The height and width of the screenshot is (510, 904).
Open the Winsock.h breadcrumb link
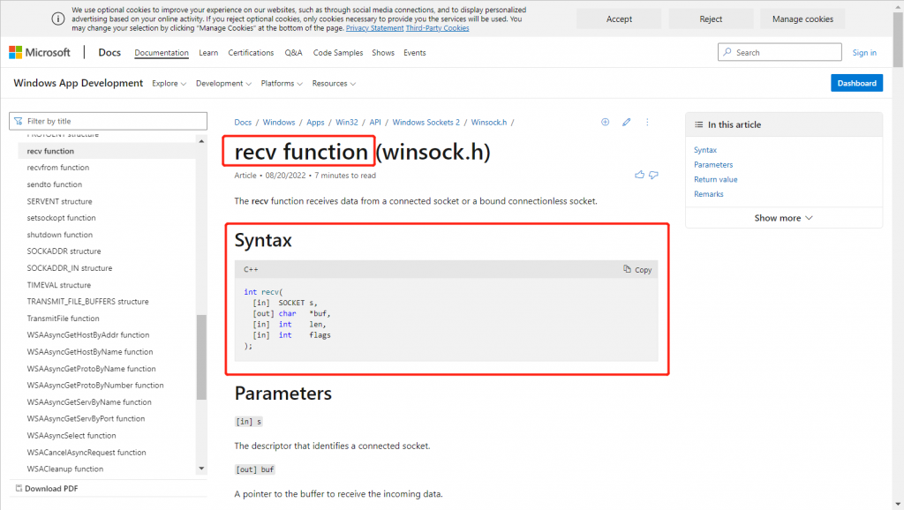coord(489,123)
